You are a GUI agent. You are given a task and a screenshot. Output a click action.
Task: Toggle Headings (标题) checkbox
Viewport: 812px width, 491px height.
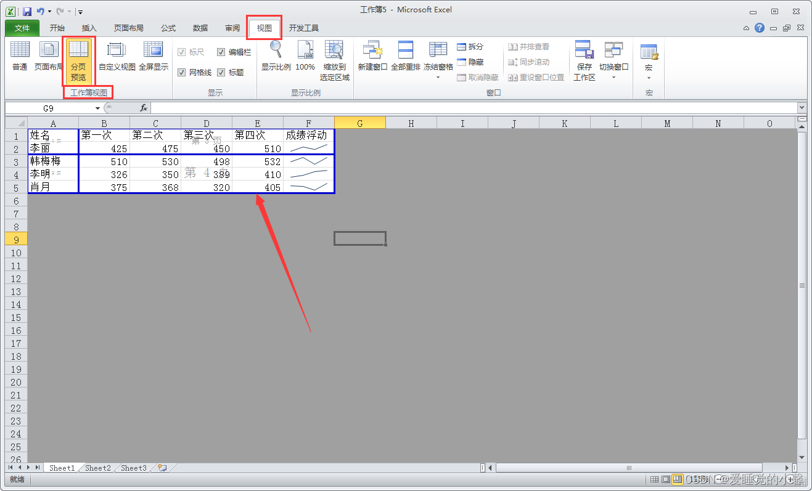click(x=221, y=72)
